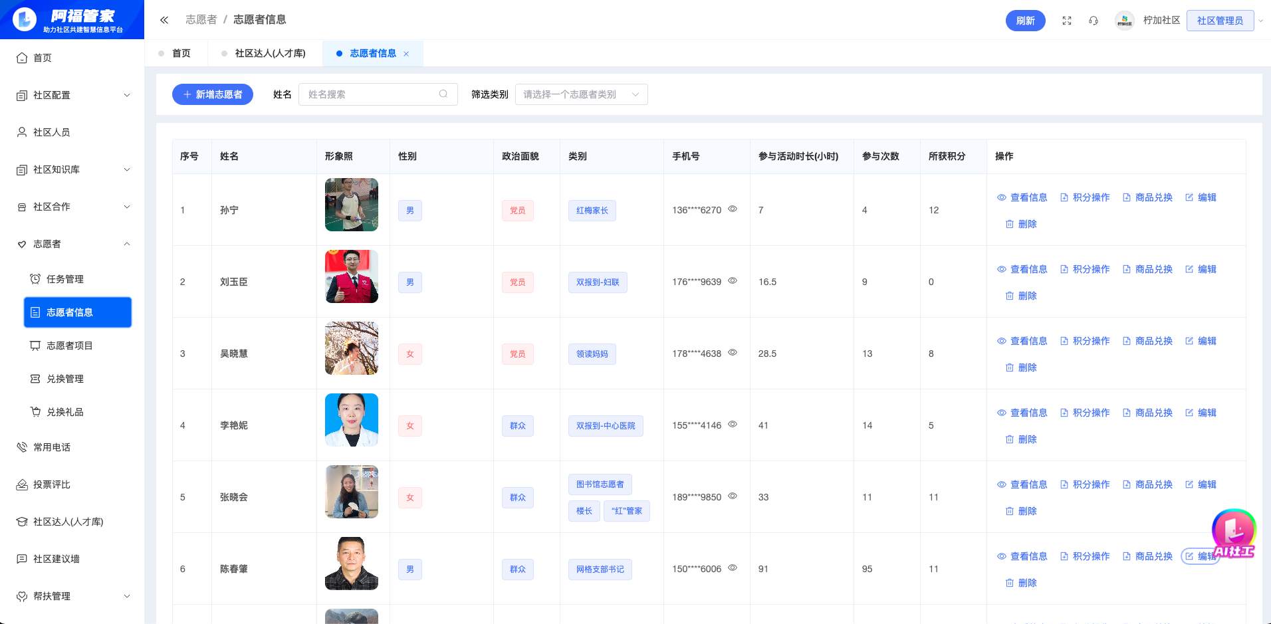Open the 筛选类别 volunteer category dropdown

[x=581, y=94]
